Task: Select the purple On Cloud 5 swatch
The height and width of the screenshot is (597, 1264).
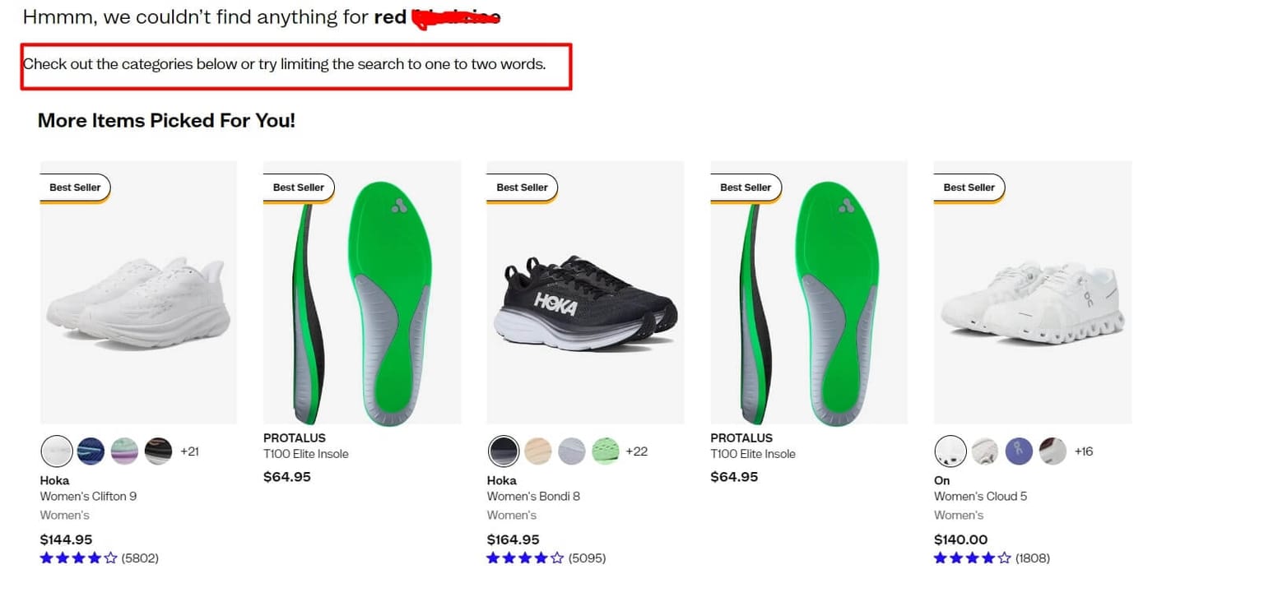Action: pos(1019,451)
